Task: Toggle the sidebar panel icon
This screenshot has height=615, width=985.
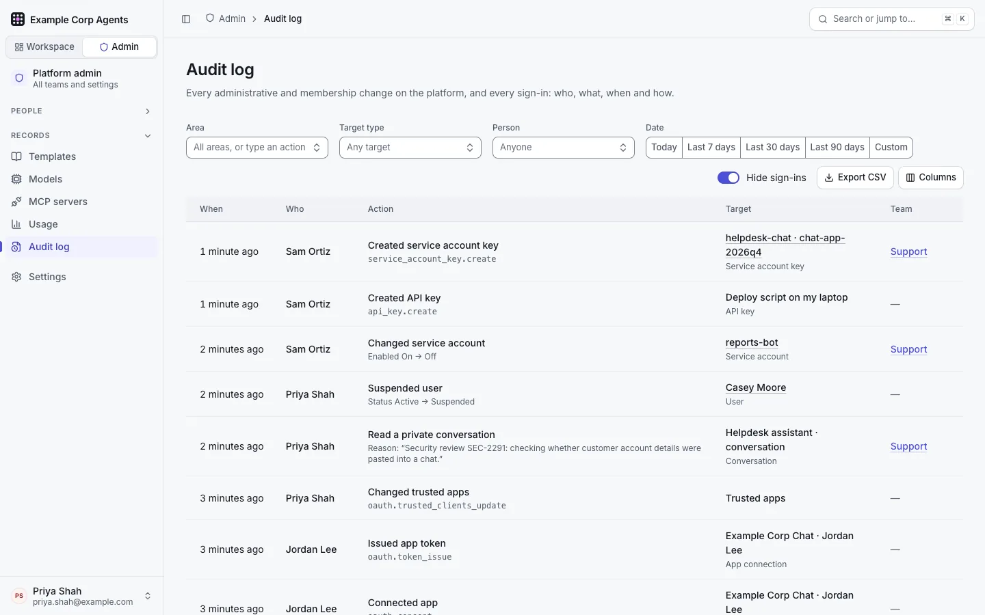Action: 186,19
